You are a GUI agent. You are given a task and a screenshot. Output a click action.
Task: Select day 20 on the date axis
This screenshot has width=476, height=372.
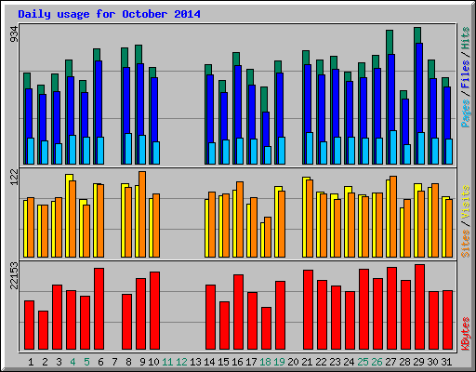click(x=293, y=362)
